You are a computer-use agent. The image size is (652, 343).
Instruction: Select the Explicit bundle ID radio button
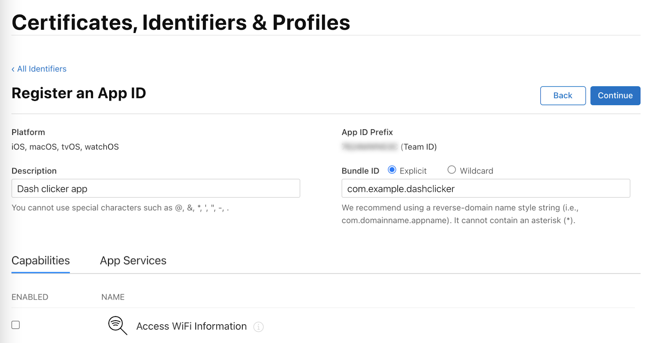[x=392, y=170]
